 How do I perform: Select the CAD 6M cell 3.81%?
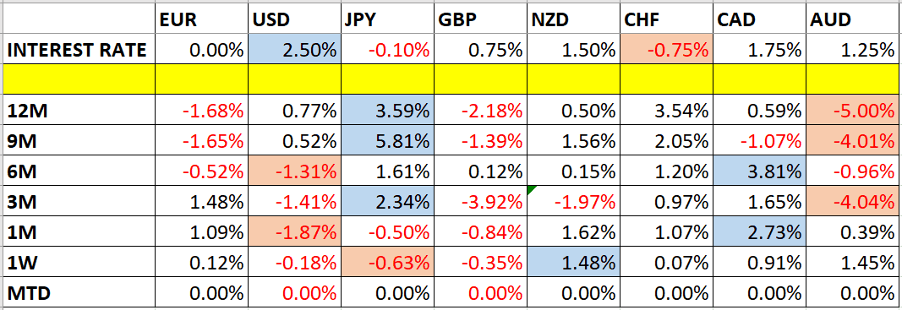(x=759, y=171)
